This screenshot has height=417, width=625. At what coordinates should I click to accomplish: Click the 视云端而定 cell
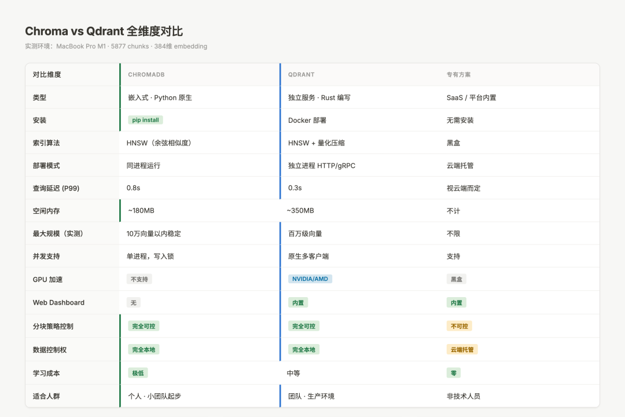pos(464,188)
